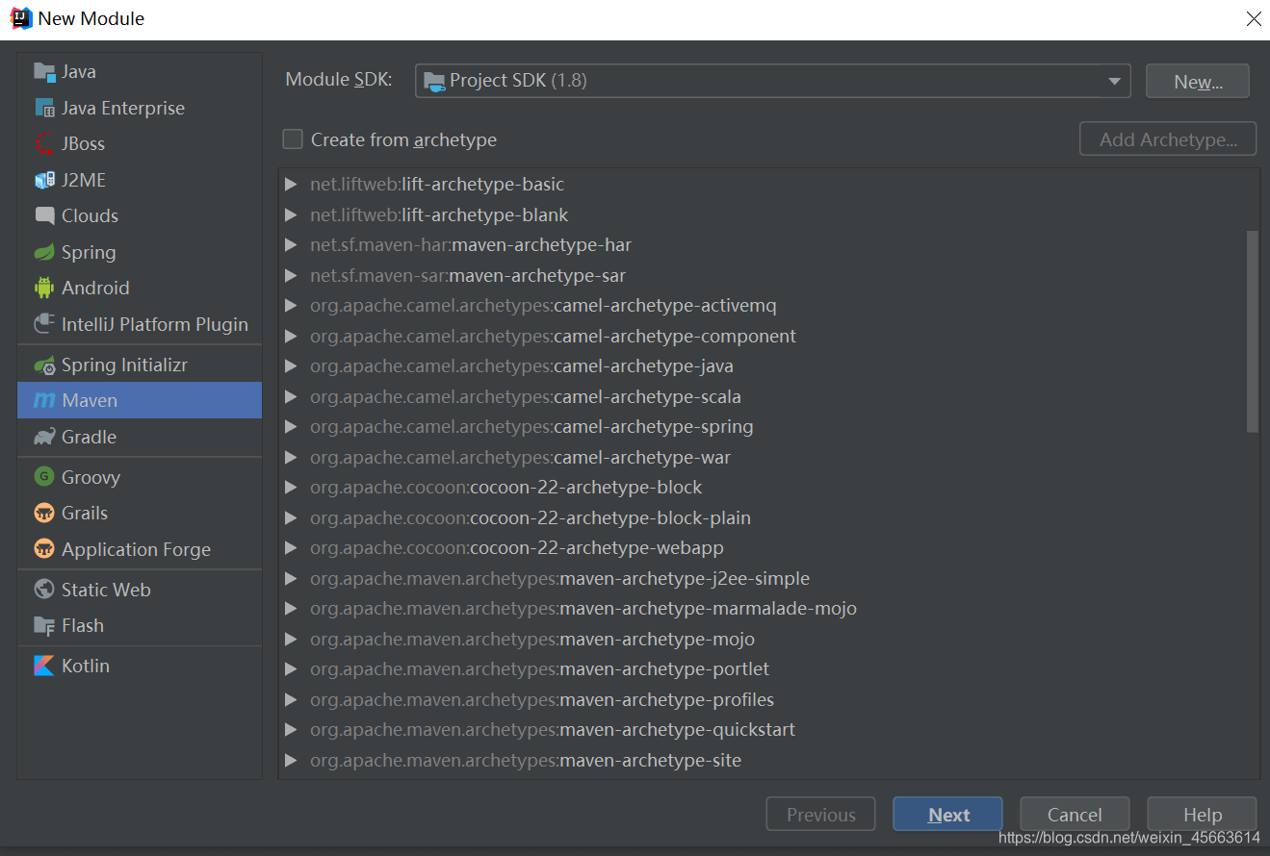Click the Java Enterprise icon
Image resolution: width=1270 pixels, height=856 pixels.
(44, 108)
